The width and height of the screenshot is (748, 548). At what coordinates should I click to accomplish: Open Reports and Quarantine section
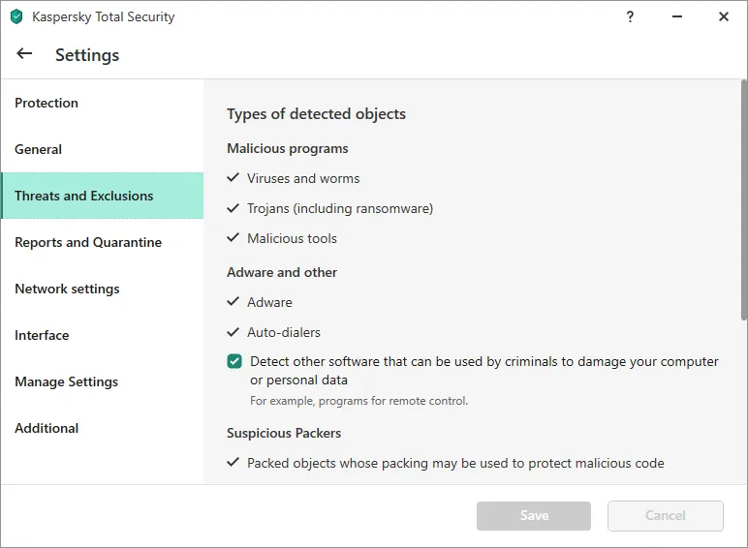pyautogui.click(x=102, y=243)
